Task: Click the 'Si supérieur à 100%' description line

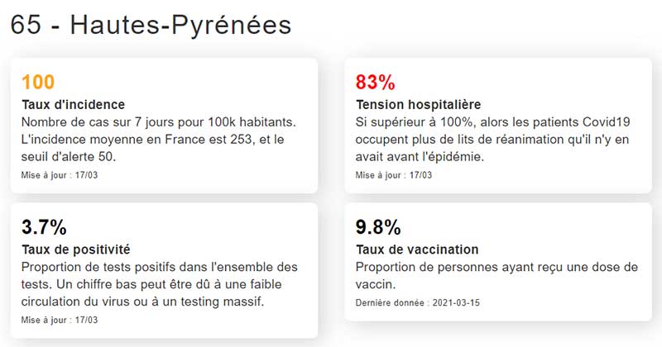Action: click(x=492, y=122)
